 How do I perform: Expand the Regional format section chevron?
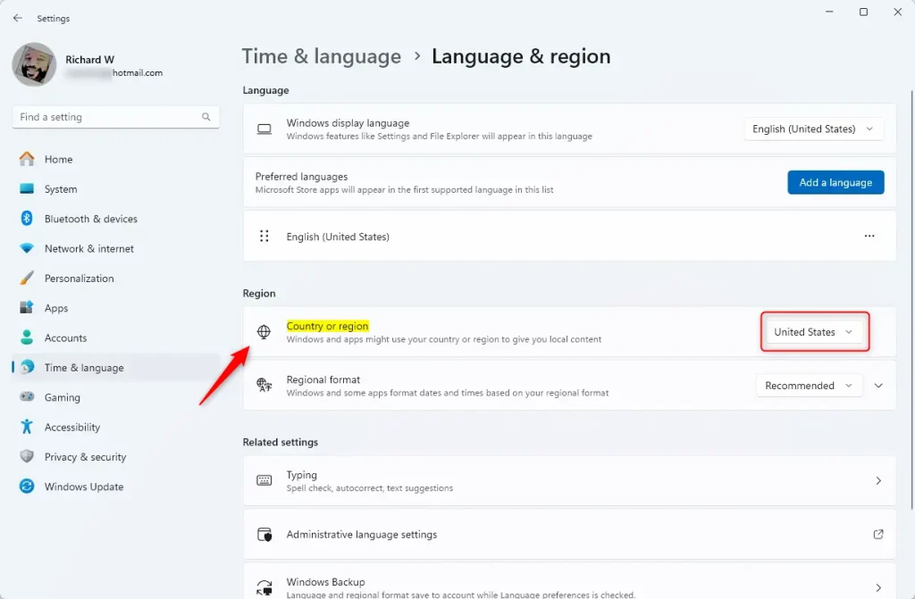[x=878, y=386]
